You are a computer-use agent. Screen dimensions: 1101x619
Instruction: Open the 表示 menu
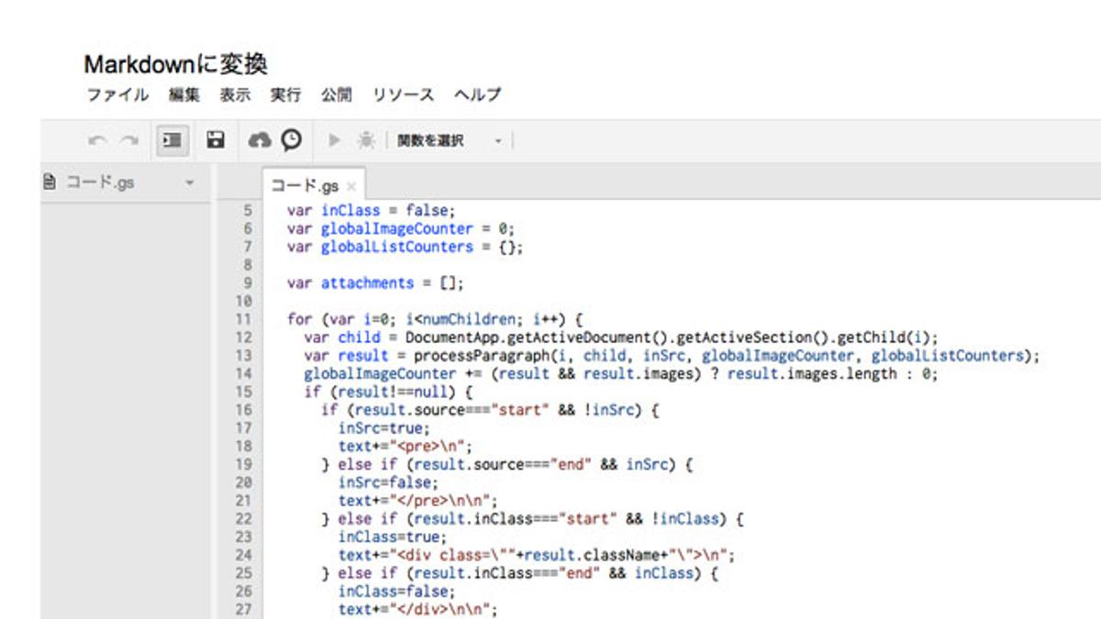(235, 94)
